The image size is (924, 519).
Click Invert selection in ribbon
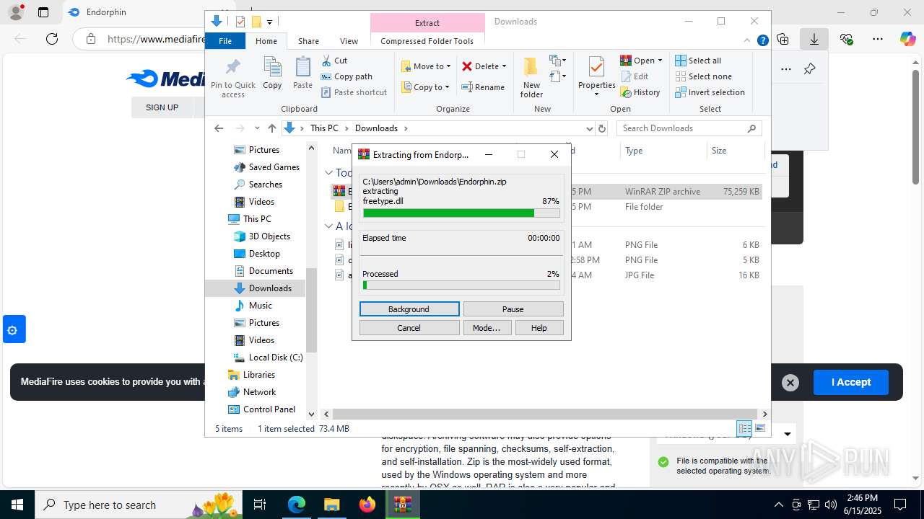710,92
